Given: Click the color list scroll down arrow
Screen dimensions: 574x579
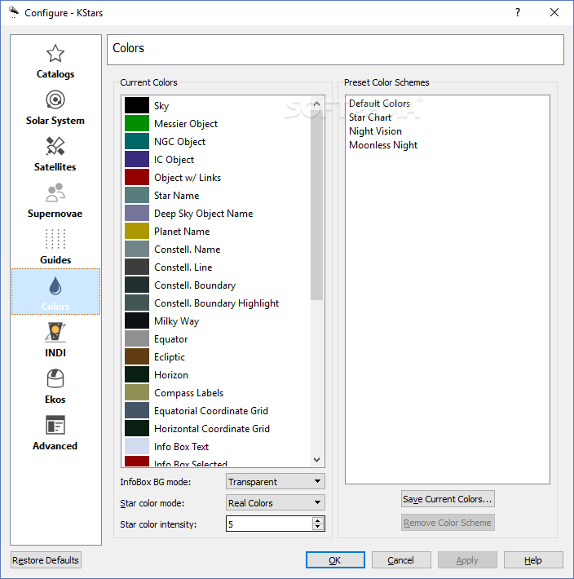Looking at the screenshot, I should point(316,460).
